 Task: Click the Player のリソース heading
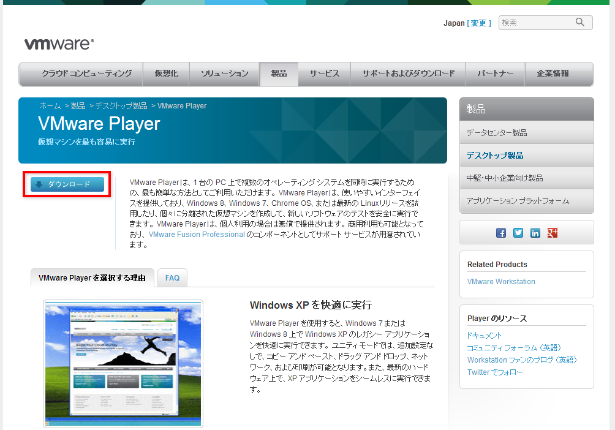pos(497,318)
